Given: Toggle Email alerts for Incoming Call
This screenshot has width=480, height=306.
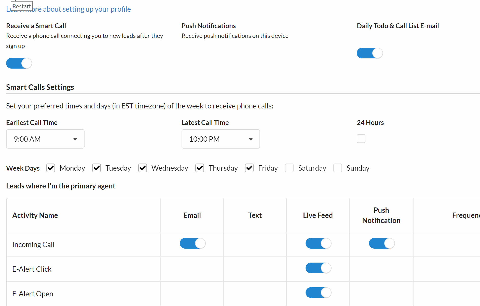Looking at the screenshot, I should click(193, 243).
